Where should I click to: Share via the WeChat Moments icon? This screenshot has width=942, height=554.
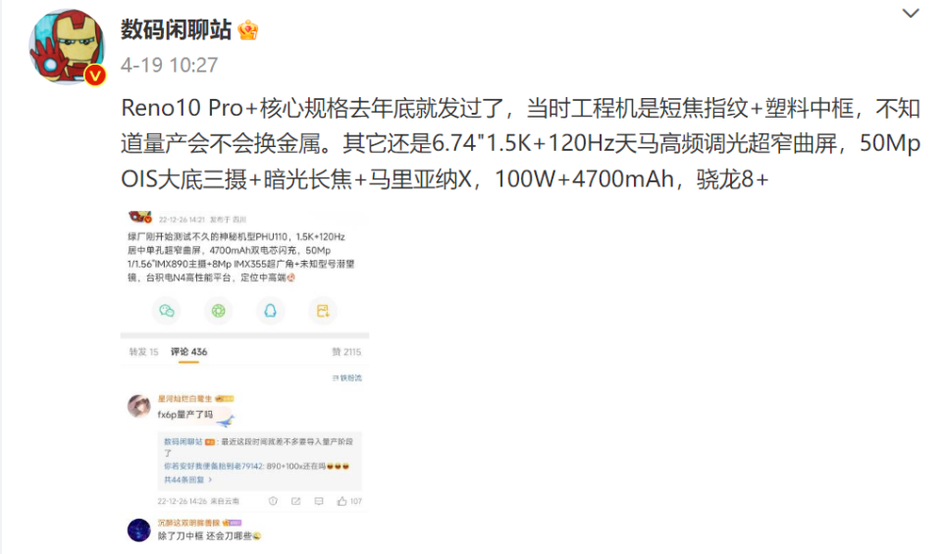pos(218,310)
